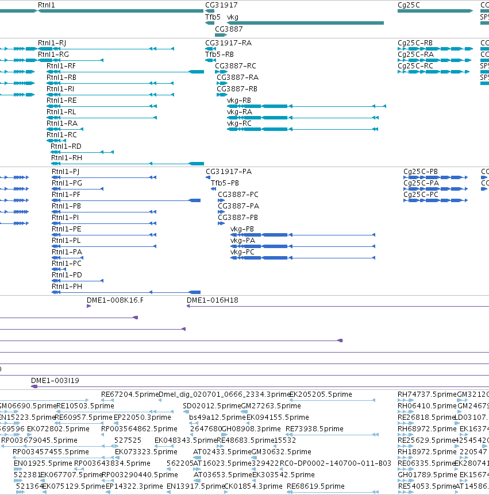Select the vkg gene bar

pyautogui.click(x=306, y=23)
